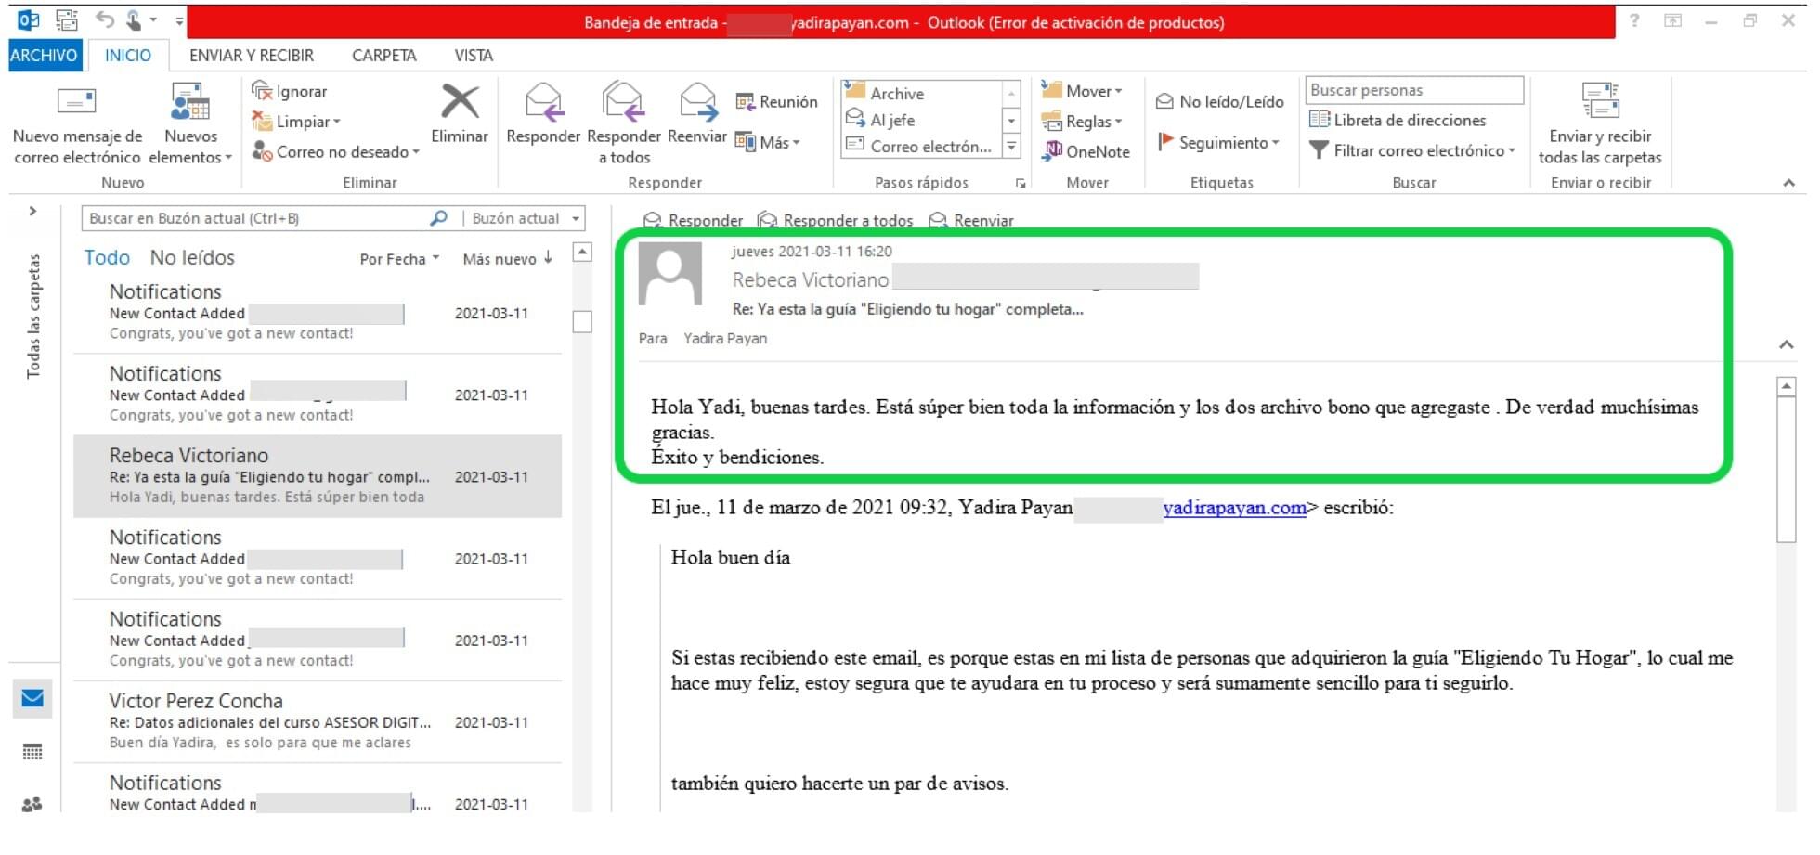Switch to Mail view in navigation bar
Viewport: 1820px width, 855px height.
pos(32,698)
